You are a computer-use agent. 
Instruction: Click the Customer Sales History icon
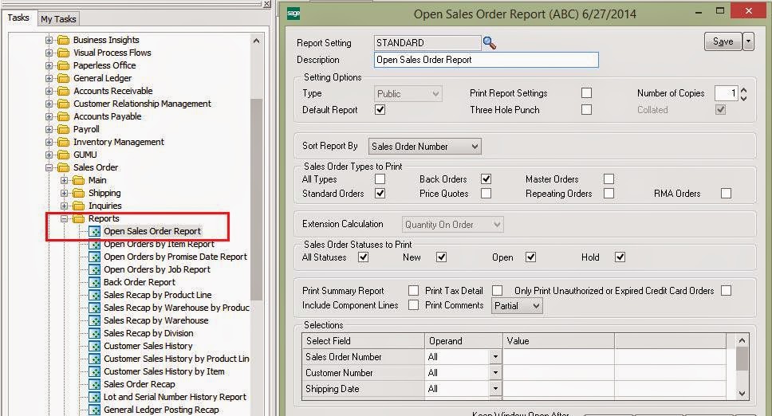point(95,346)
